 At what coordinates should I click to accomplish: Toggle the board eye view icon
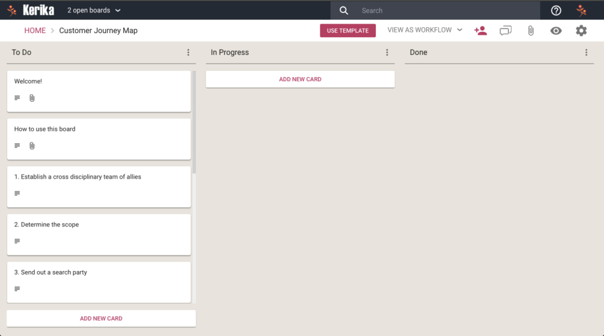(x=556, y=31)
